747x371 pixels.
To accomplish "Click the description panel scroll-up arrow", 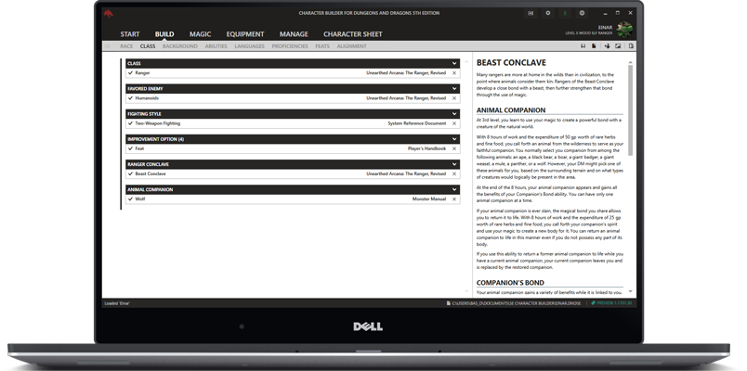I will (630, 62).
